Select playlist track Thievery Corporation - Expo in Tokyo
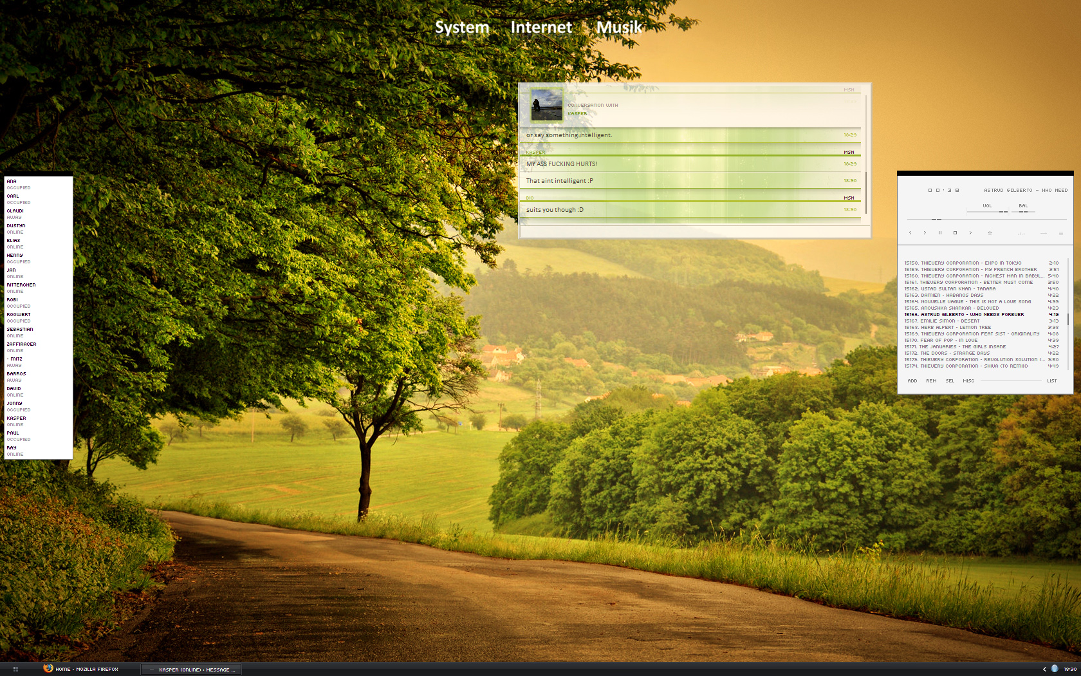This screenshot has width=1081, height=676. [981, 263]
